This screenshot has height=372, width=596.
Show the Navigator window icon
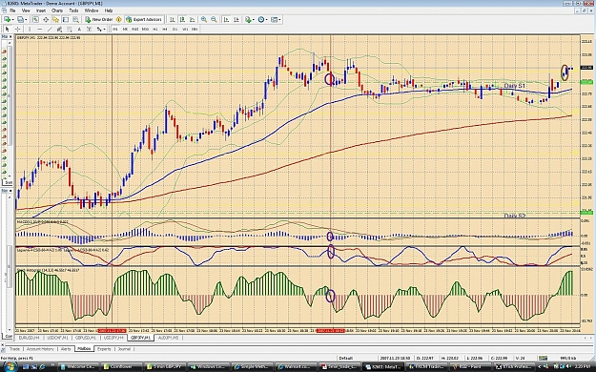point(55,19)
